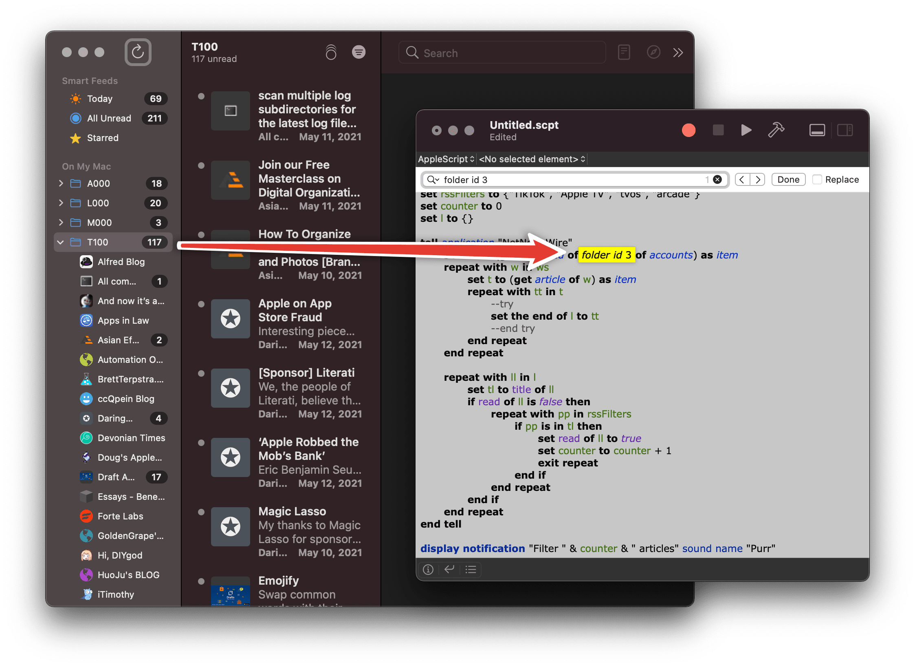915x667 pixels.
Task: Select the Daring... feed with 4 unread
Action: point(114,418)
